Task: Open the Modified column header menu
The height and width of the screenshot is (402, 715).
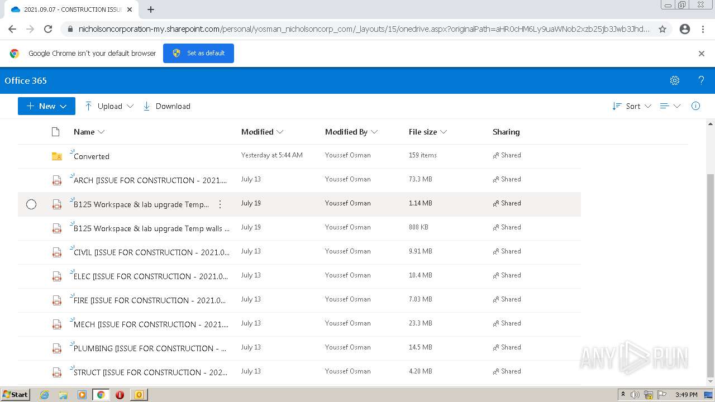Action: pos(262,132)
